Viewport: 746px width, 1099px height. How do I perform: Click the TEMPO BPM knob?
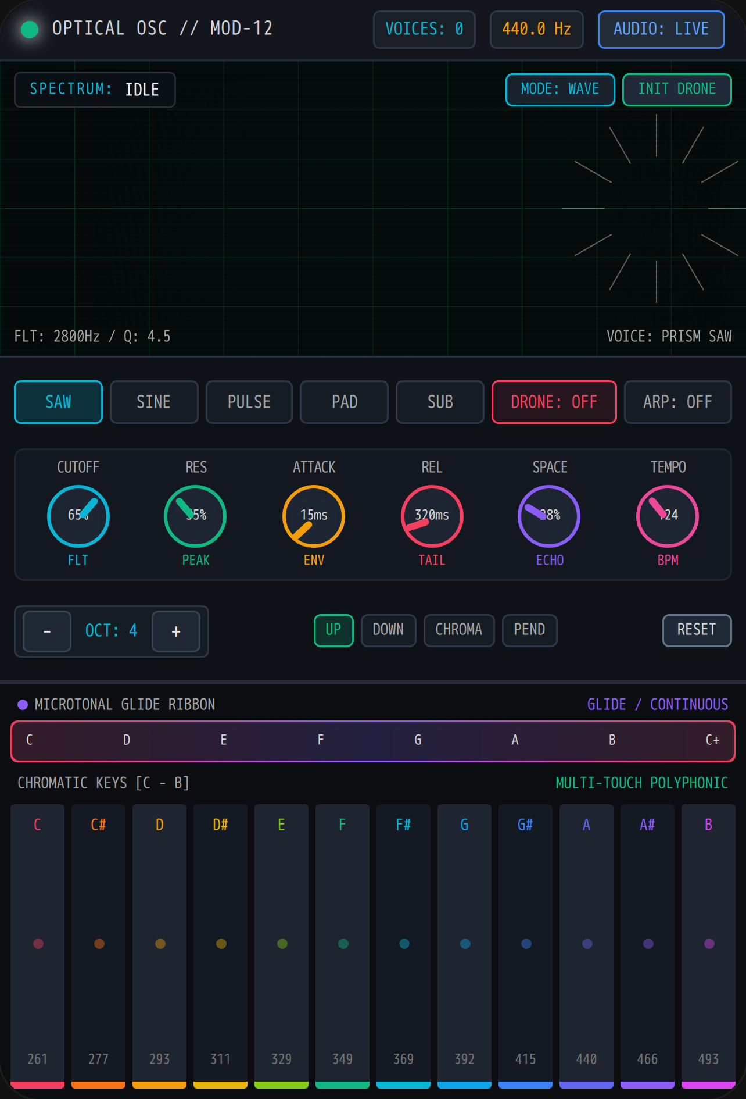pyautogui.click(x=668, y=516)
